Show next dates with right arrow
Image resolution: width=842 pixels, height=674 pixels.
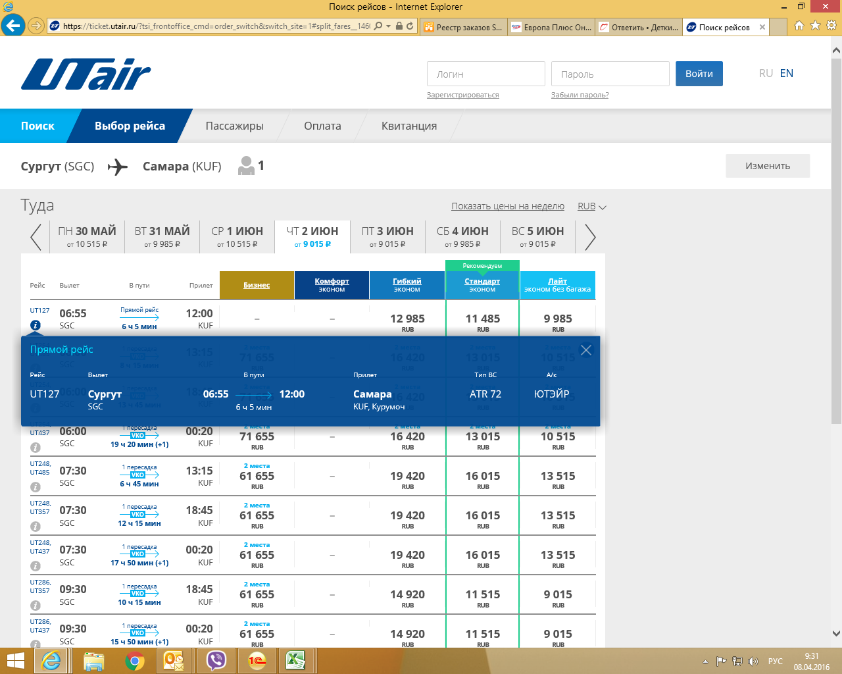pos(590,237)
